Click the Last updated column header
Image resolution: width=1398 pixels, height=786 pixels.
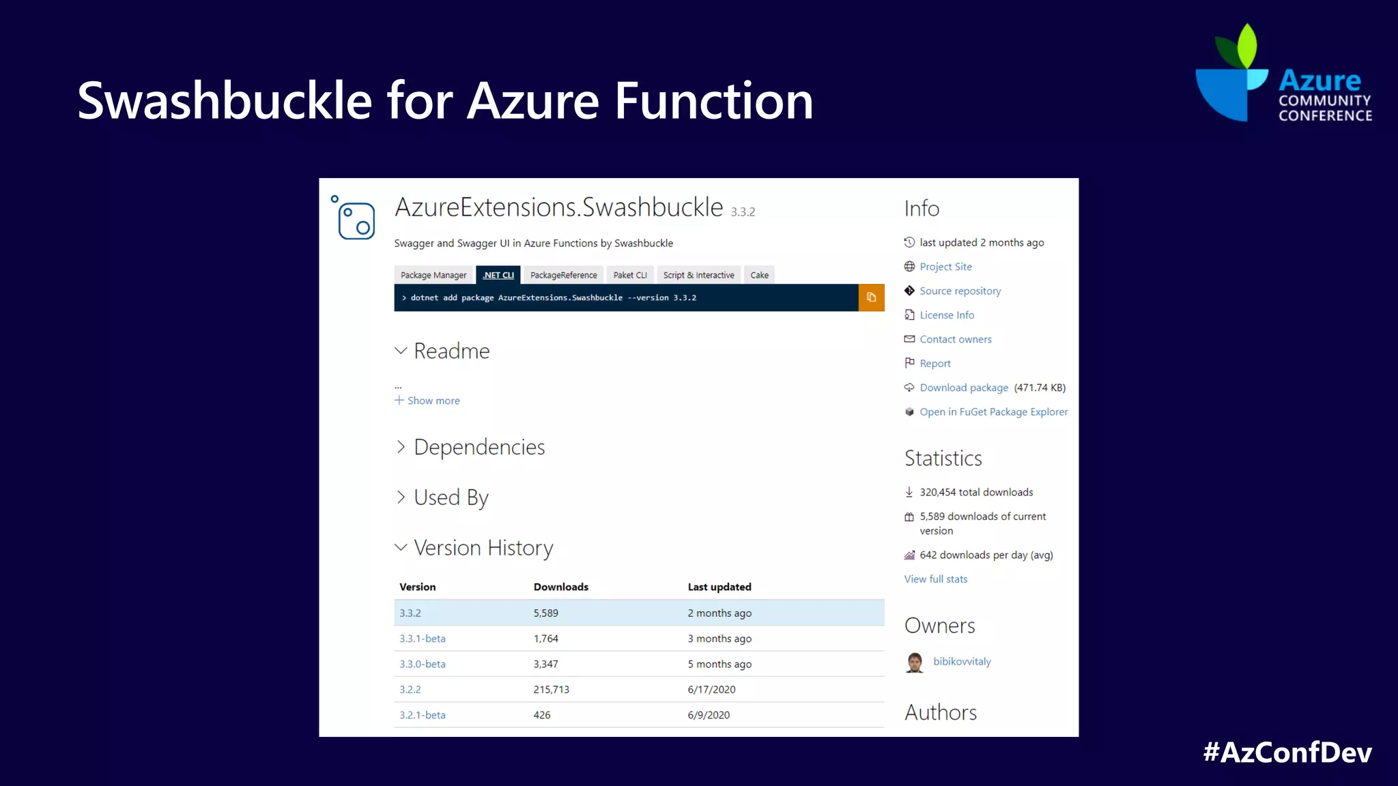point(719,587)
